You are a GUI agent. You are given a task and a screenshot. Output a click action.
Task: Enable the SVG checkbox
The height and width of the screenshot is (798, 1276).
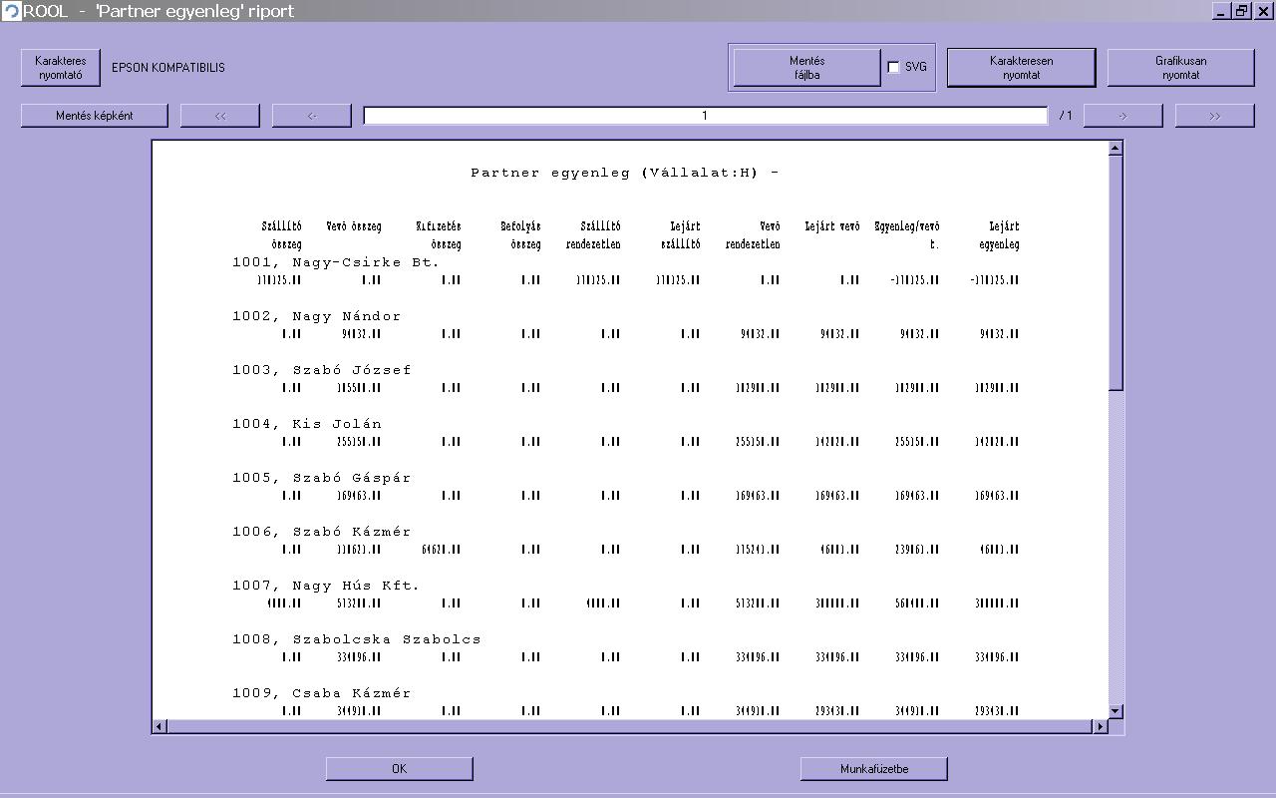coord(894,68)
